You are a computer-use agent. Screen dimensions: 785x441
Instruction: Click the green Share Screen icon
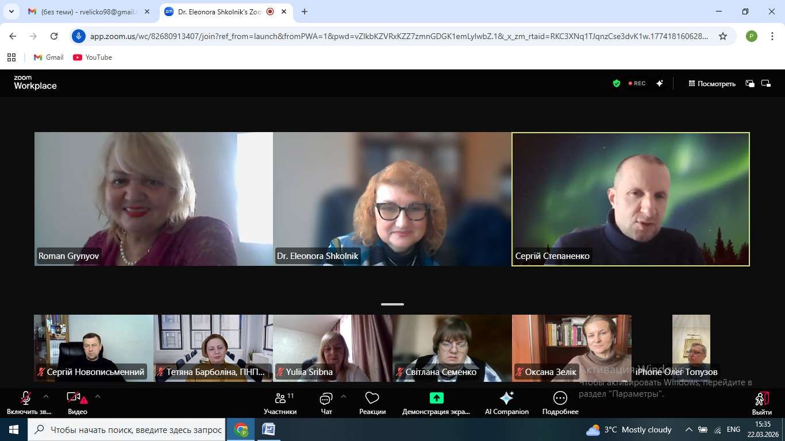click(x=436, y=399)
